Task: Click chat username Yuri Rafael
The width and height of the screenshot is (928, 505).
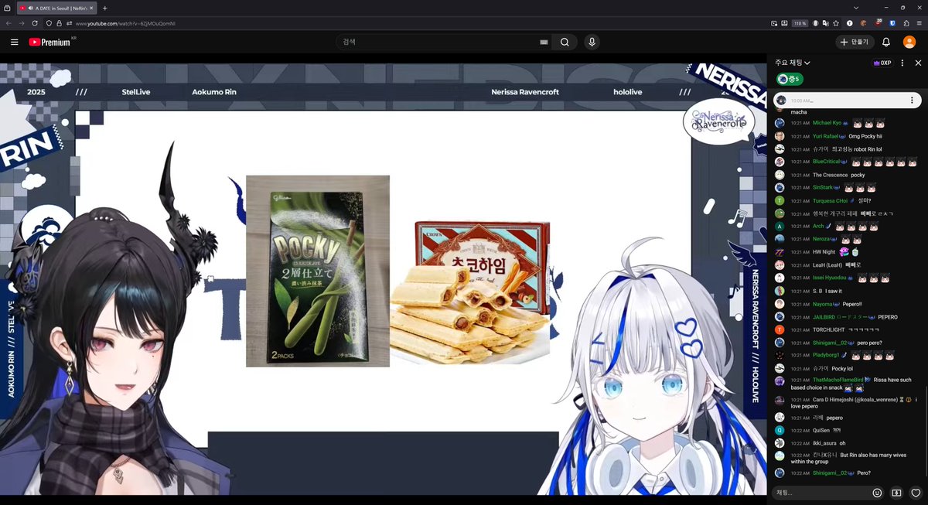Action: pos(827,136)
